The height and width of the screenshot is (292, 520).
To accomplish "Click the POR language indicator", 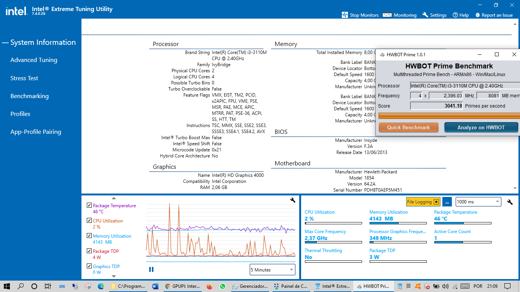I will point(478,286).
